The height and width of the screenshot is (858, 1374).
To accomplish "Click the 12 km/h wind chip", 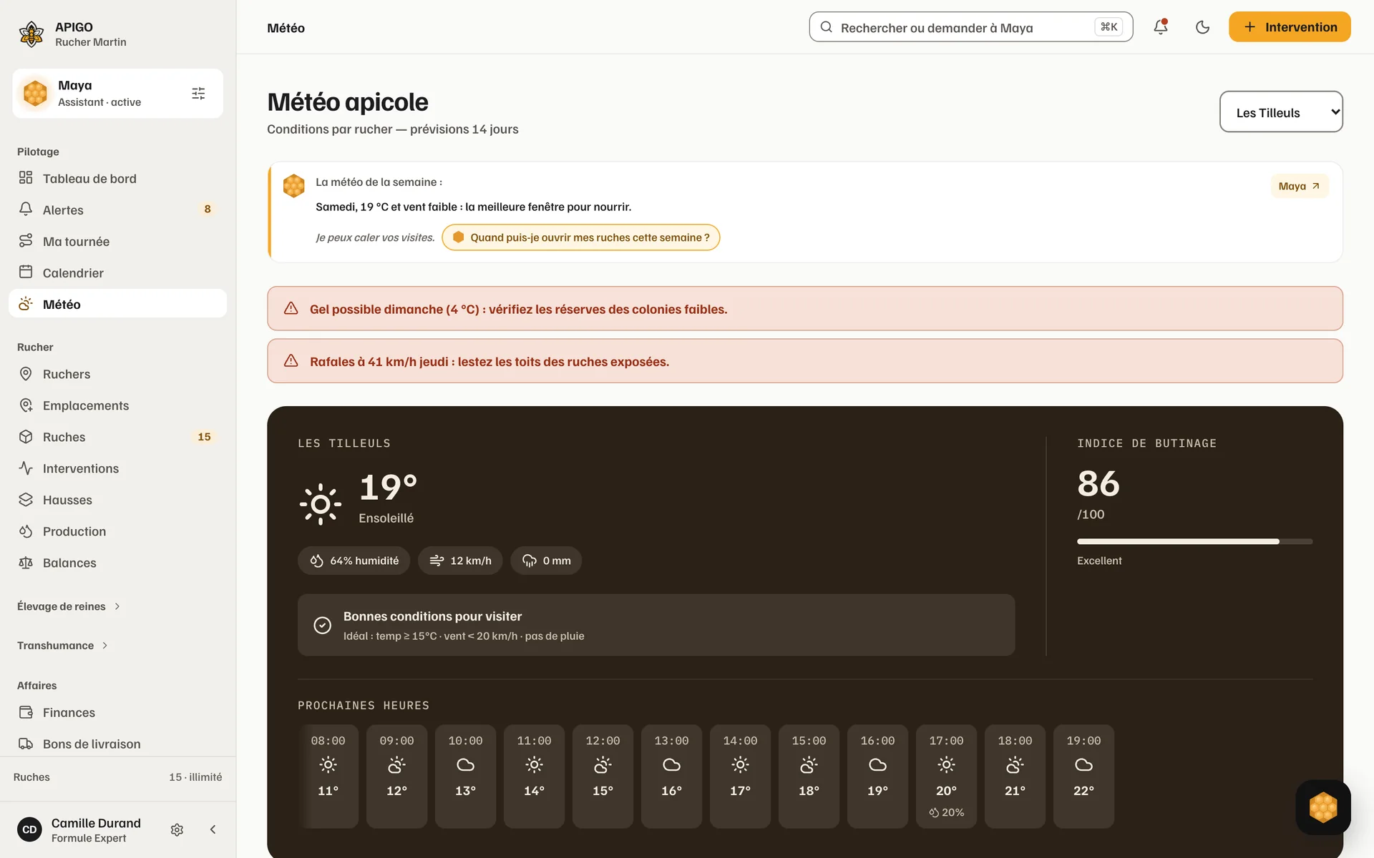I will coord(460,561).
